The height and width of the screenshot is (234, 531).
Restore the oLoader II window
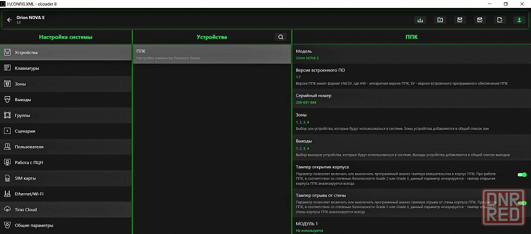click(x=506, y=4)
